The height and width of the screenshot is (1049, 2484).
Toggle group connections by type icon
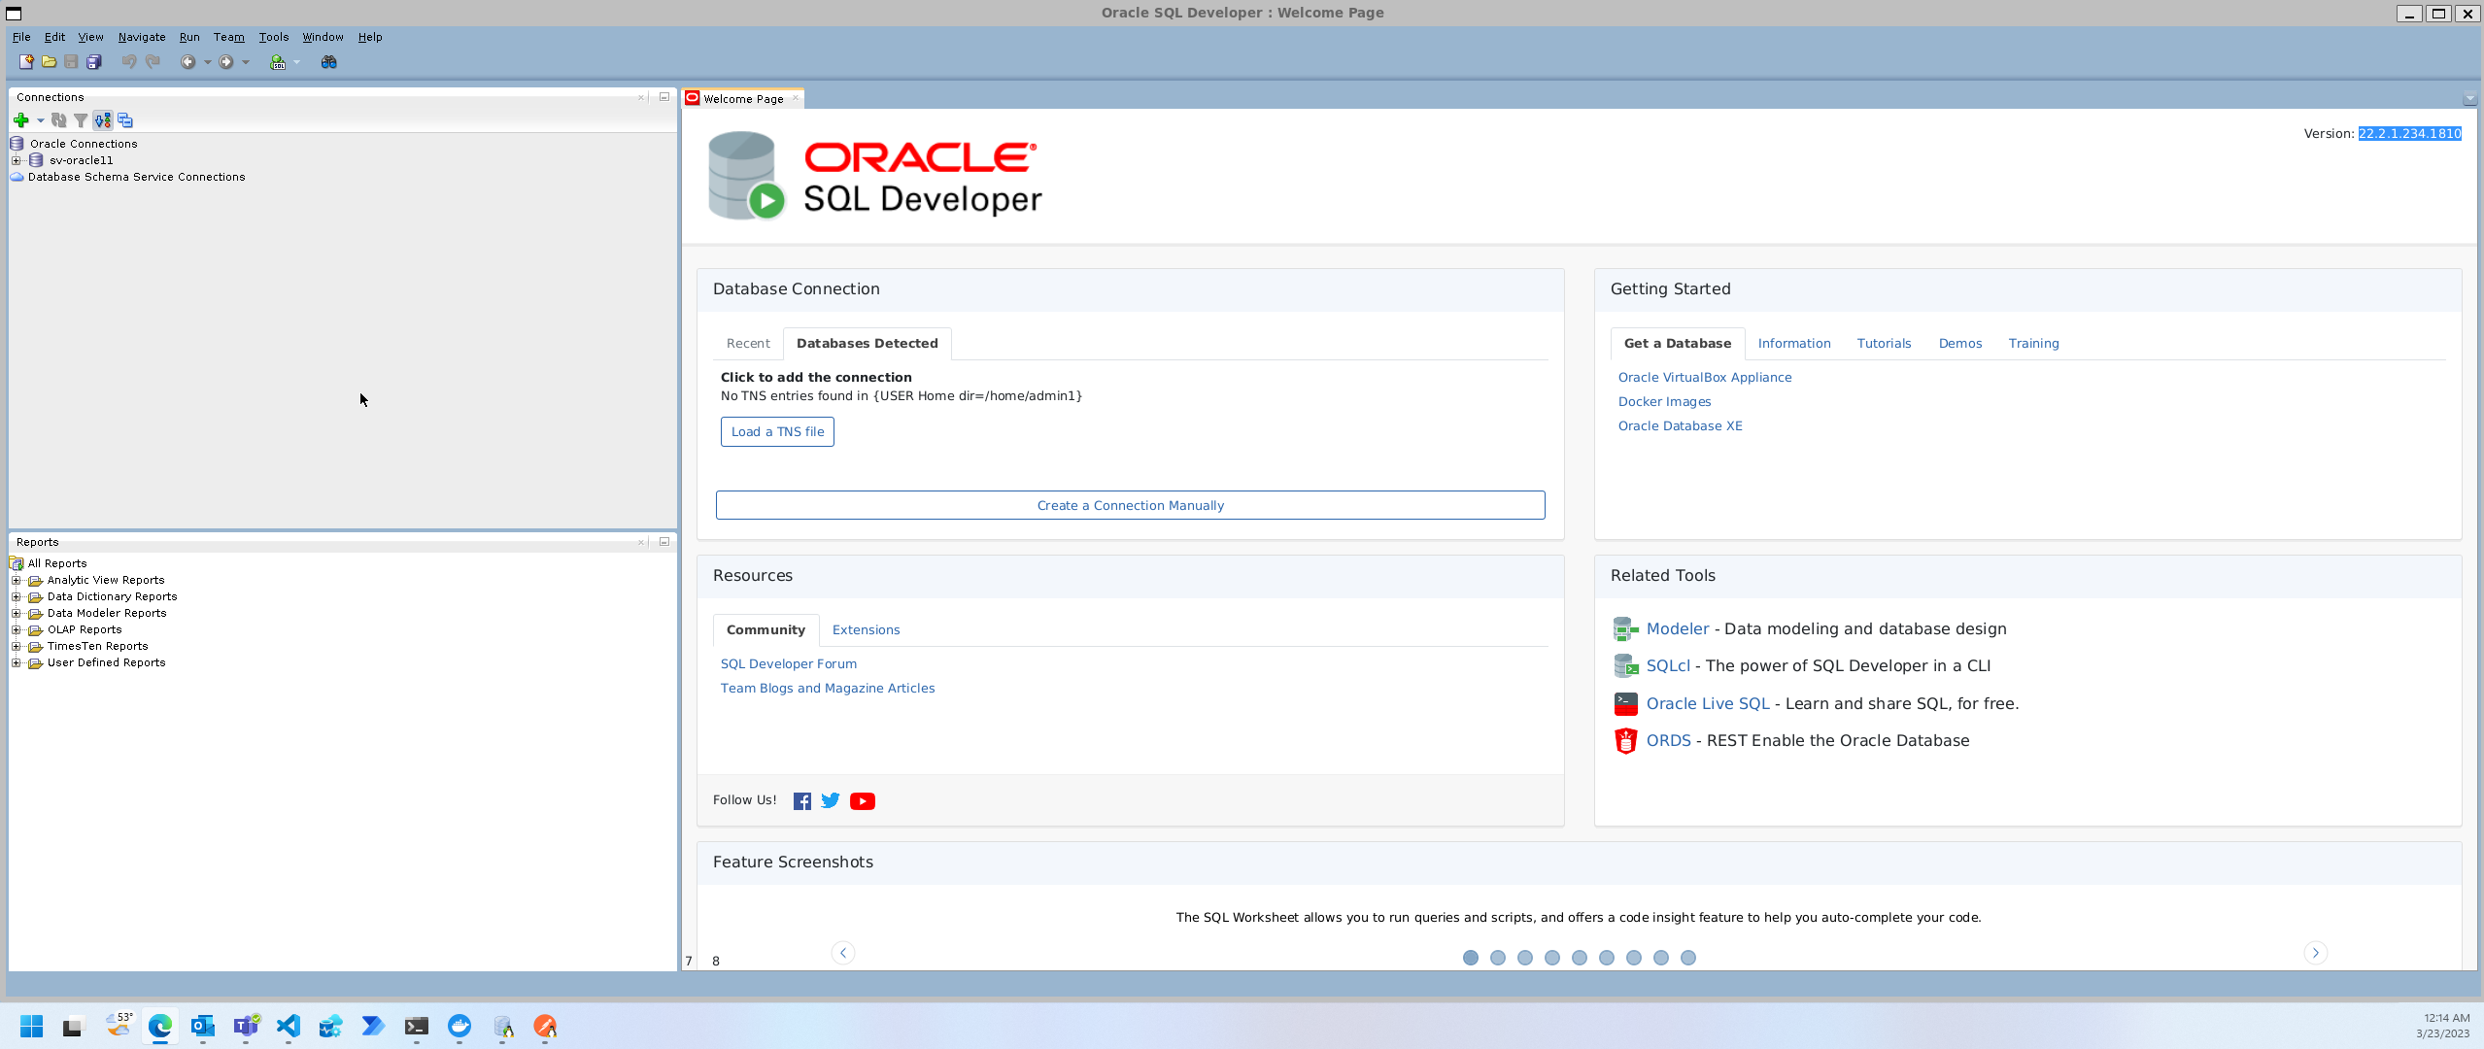click(x=124, y=120)
